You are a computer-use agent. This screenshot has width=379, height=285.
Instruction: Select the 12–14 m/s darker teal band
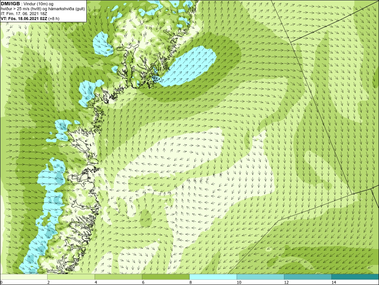(x=308, y=277)
